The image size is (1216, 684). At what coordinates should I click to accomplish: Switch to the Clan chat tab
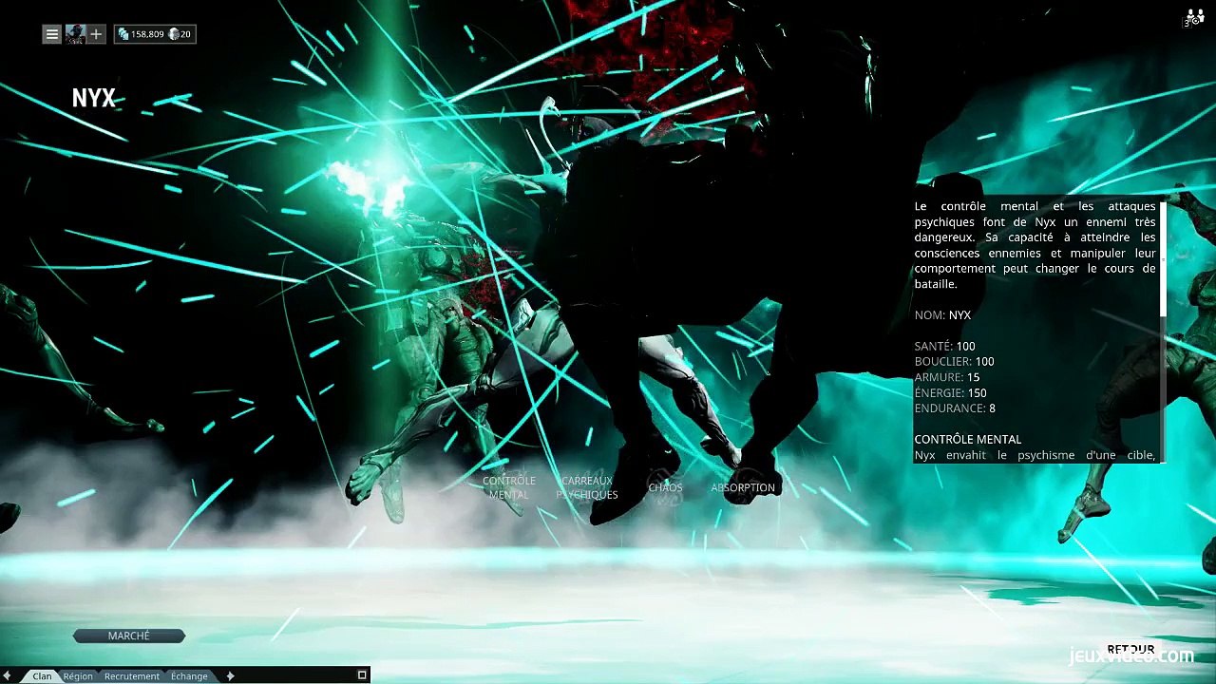(x=42, y=676)
